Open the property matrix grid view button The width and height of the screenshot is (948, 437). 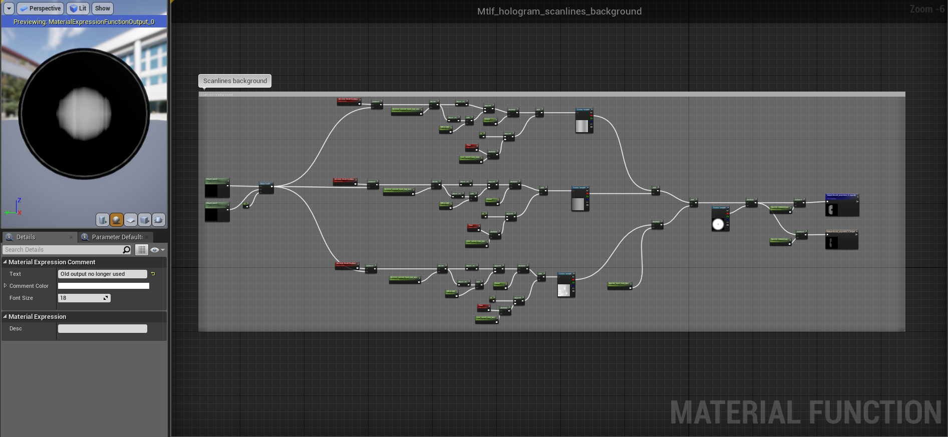pyautogui.click(x=142, y=250)
